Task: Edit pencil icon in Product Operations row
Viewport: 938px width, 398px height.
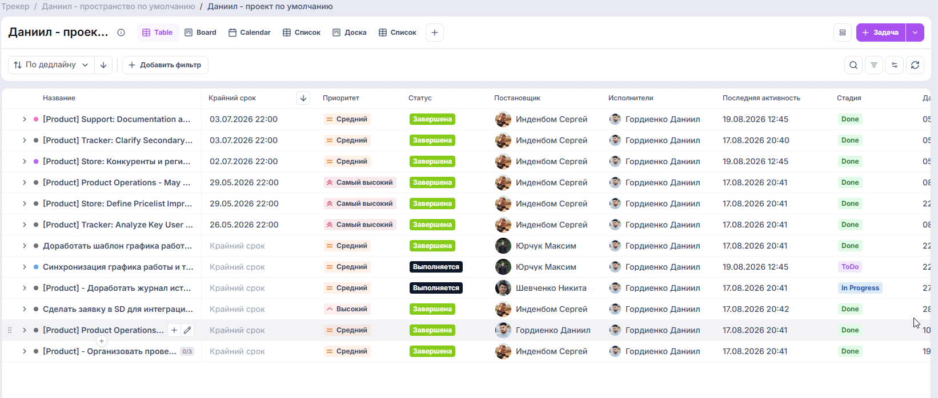Action: [187, 330]
